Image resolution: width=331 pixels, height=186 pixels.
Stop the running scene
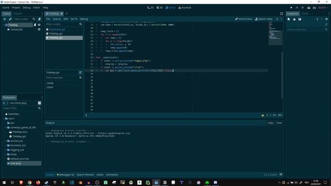[303, 8]
